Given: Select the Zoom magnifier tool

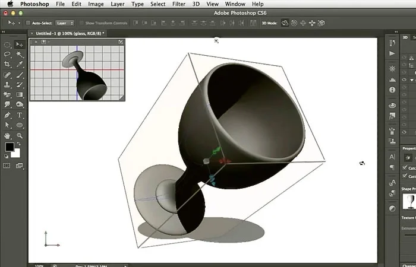Looking at the screenshot, I should 20,136.
